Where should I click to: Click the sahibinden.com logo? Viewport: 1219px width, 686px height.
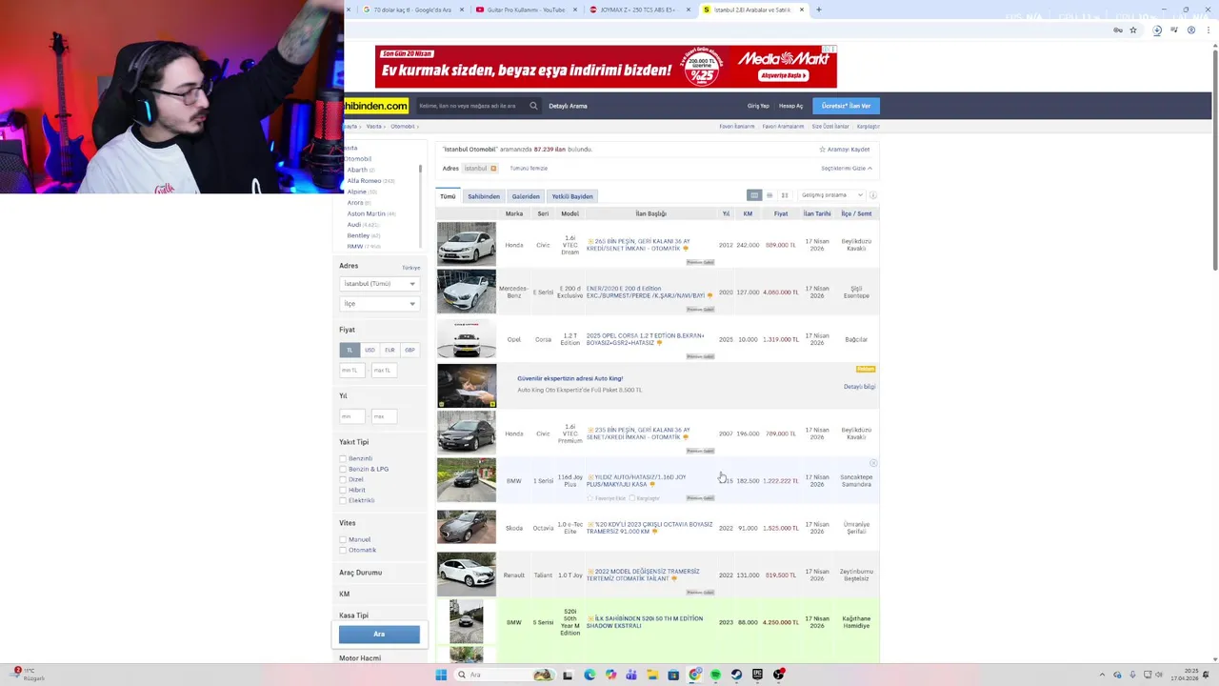click(x=376, y=106)
